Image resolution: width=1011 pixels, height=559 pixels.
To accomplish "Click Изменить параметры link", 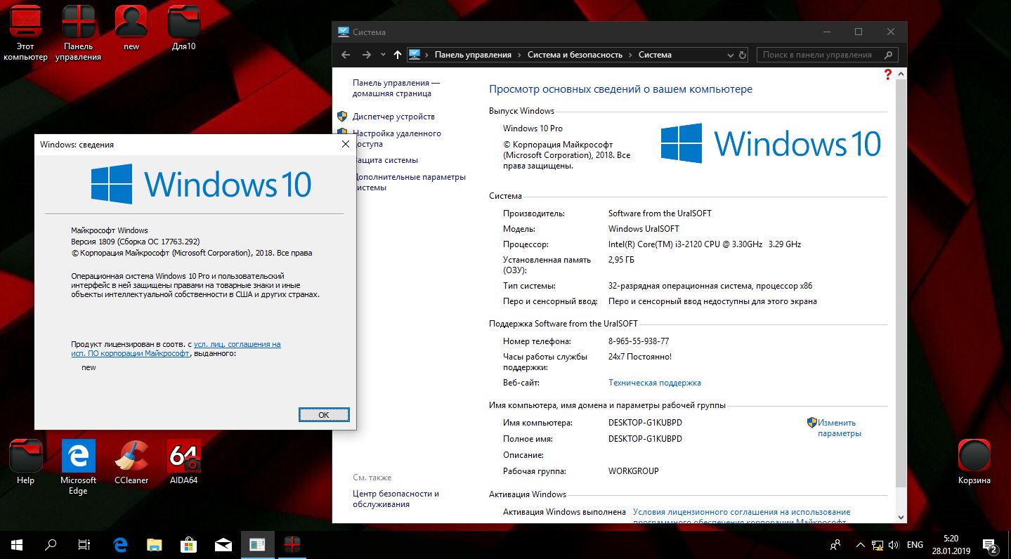I will (x=839, y=428).
